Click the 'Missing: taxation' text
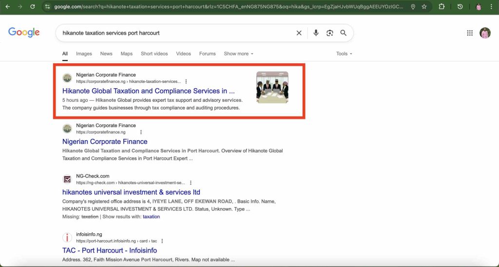Image resolution: width=499 pixels, height=267 pixels. 80,217
